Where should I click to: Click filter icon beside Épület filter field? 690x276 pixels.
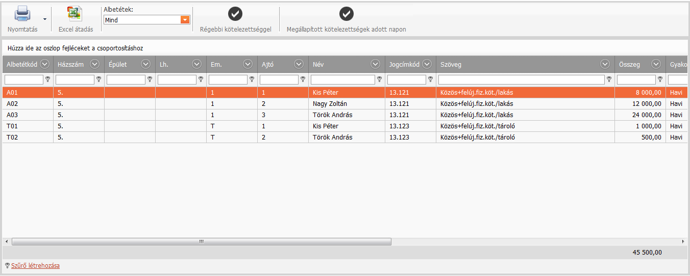pos(150,79)
